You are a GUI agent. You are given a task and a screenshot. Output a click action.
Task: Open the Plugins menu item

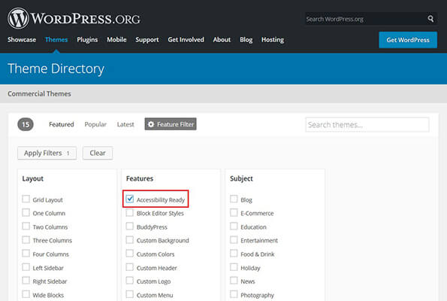click(87, 40)
